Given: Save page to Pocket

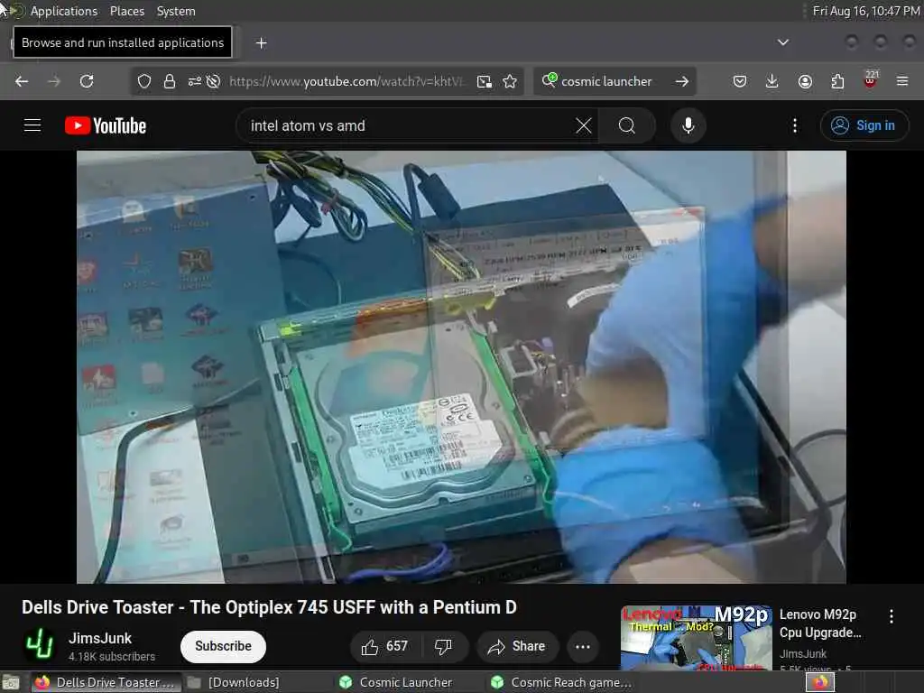Looking at the screenshot, I should point(740,81).
